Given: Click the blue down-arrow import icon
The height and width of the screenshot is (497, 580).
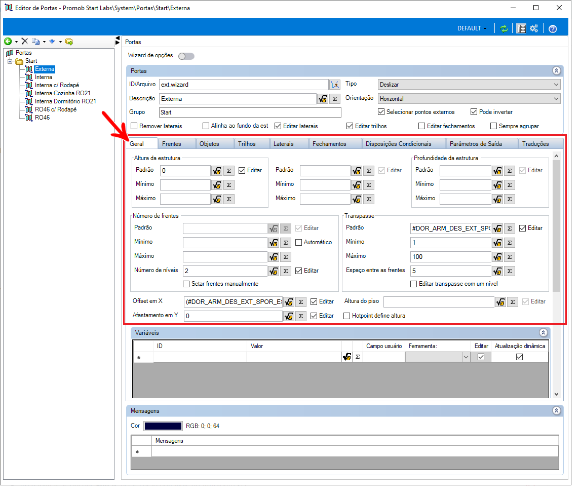Looking at the screenshot, I should point(52,42).
